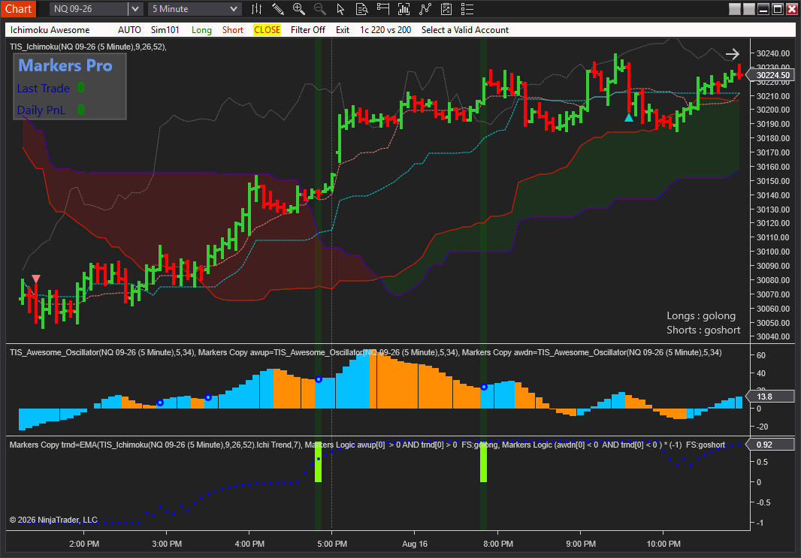The height and width of the screenshot is (558, 801).
Task: Click the 5:00 PM time axis label
Action: pos(332,544)
